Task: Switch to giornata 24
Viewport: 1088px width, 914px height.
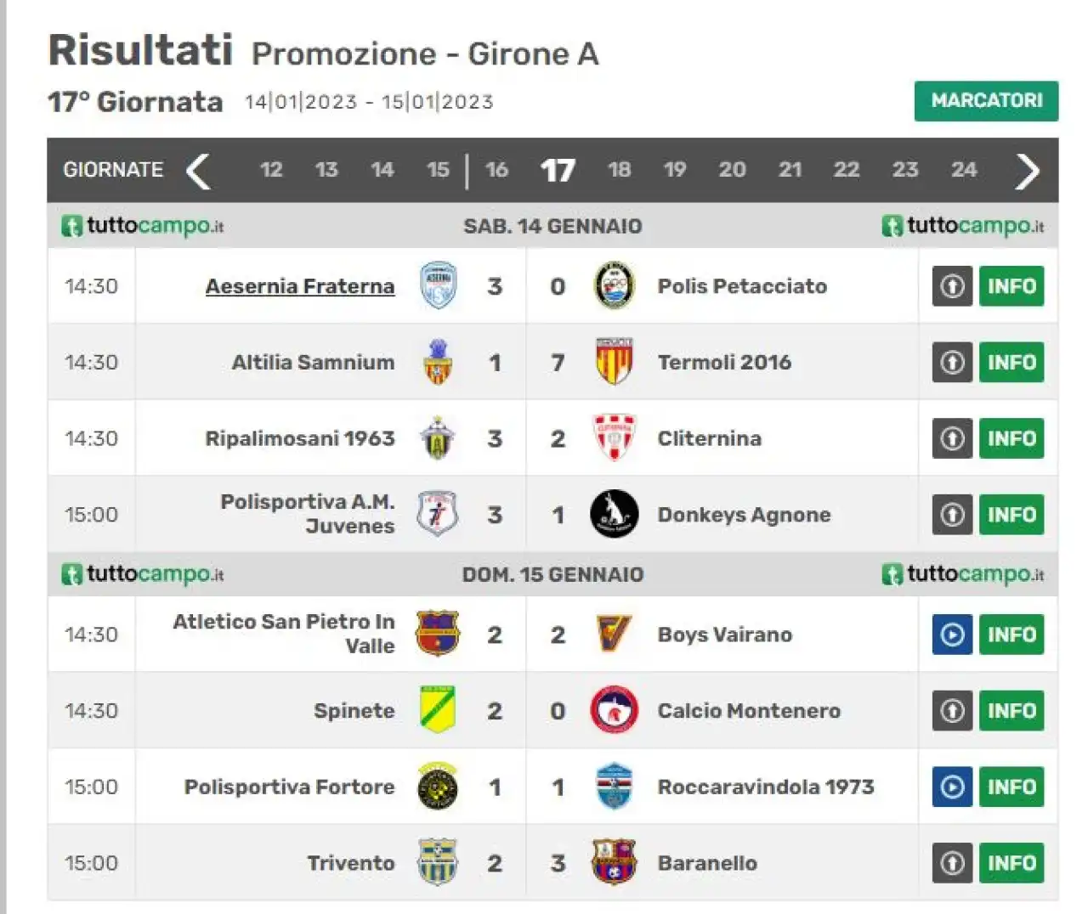Action: tap(963, 170)
